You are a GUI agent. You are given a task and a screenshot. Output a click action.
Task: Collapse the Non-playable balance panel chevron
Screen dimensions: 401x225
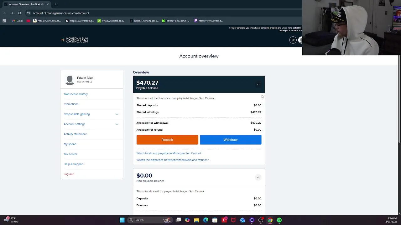click(258, 177)
